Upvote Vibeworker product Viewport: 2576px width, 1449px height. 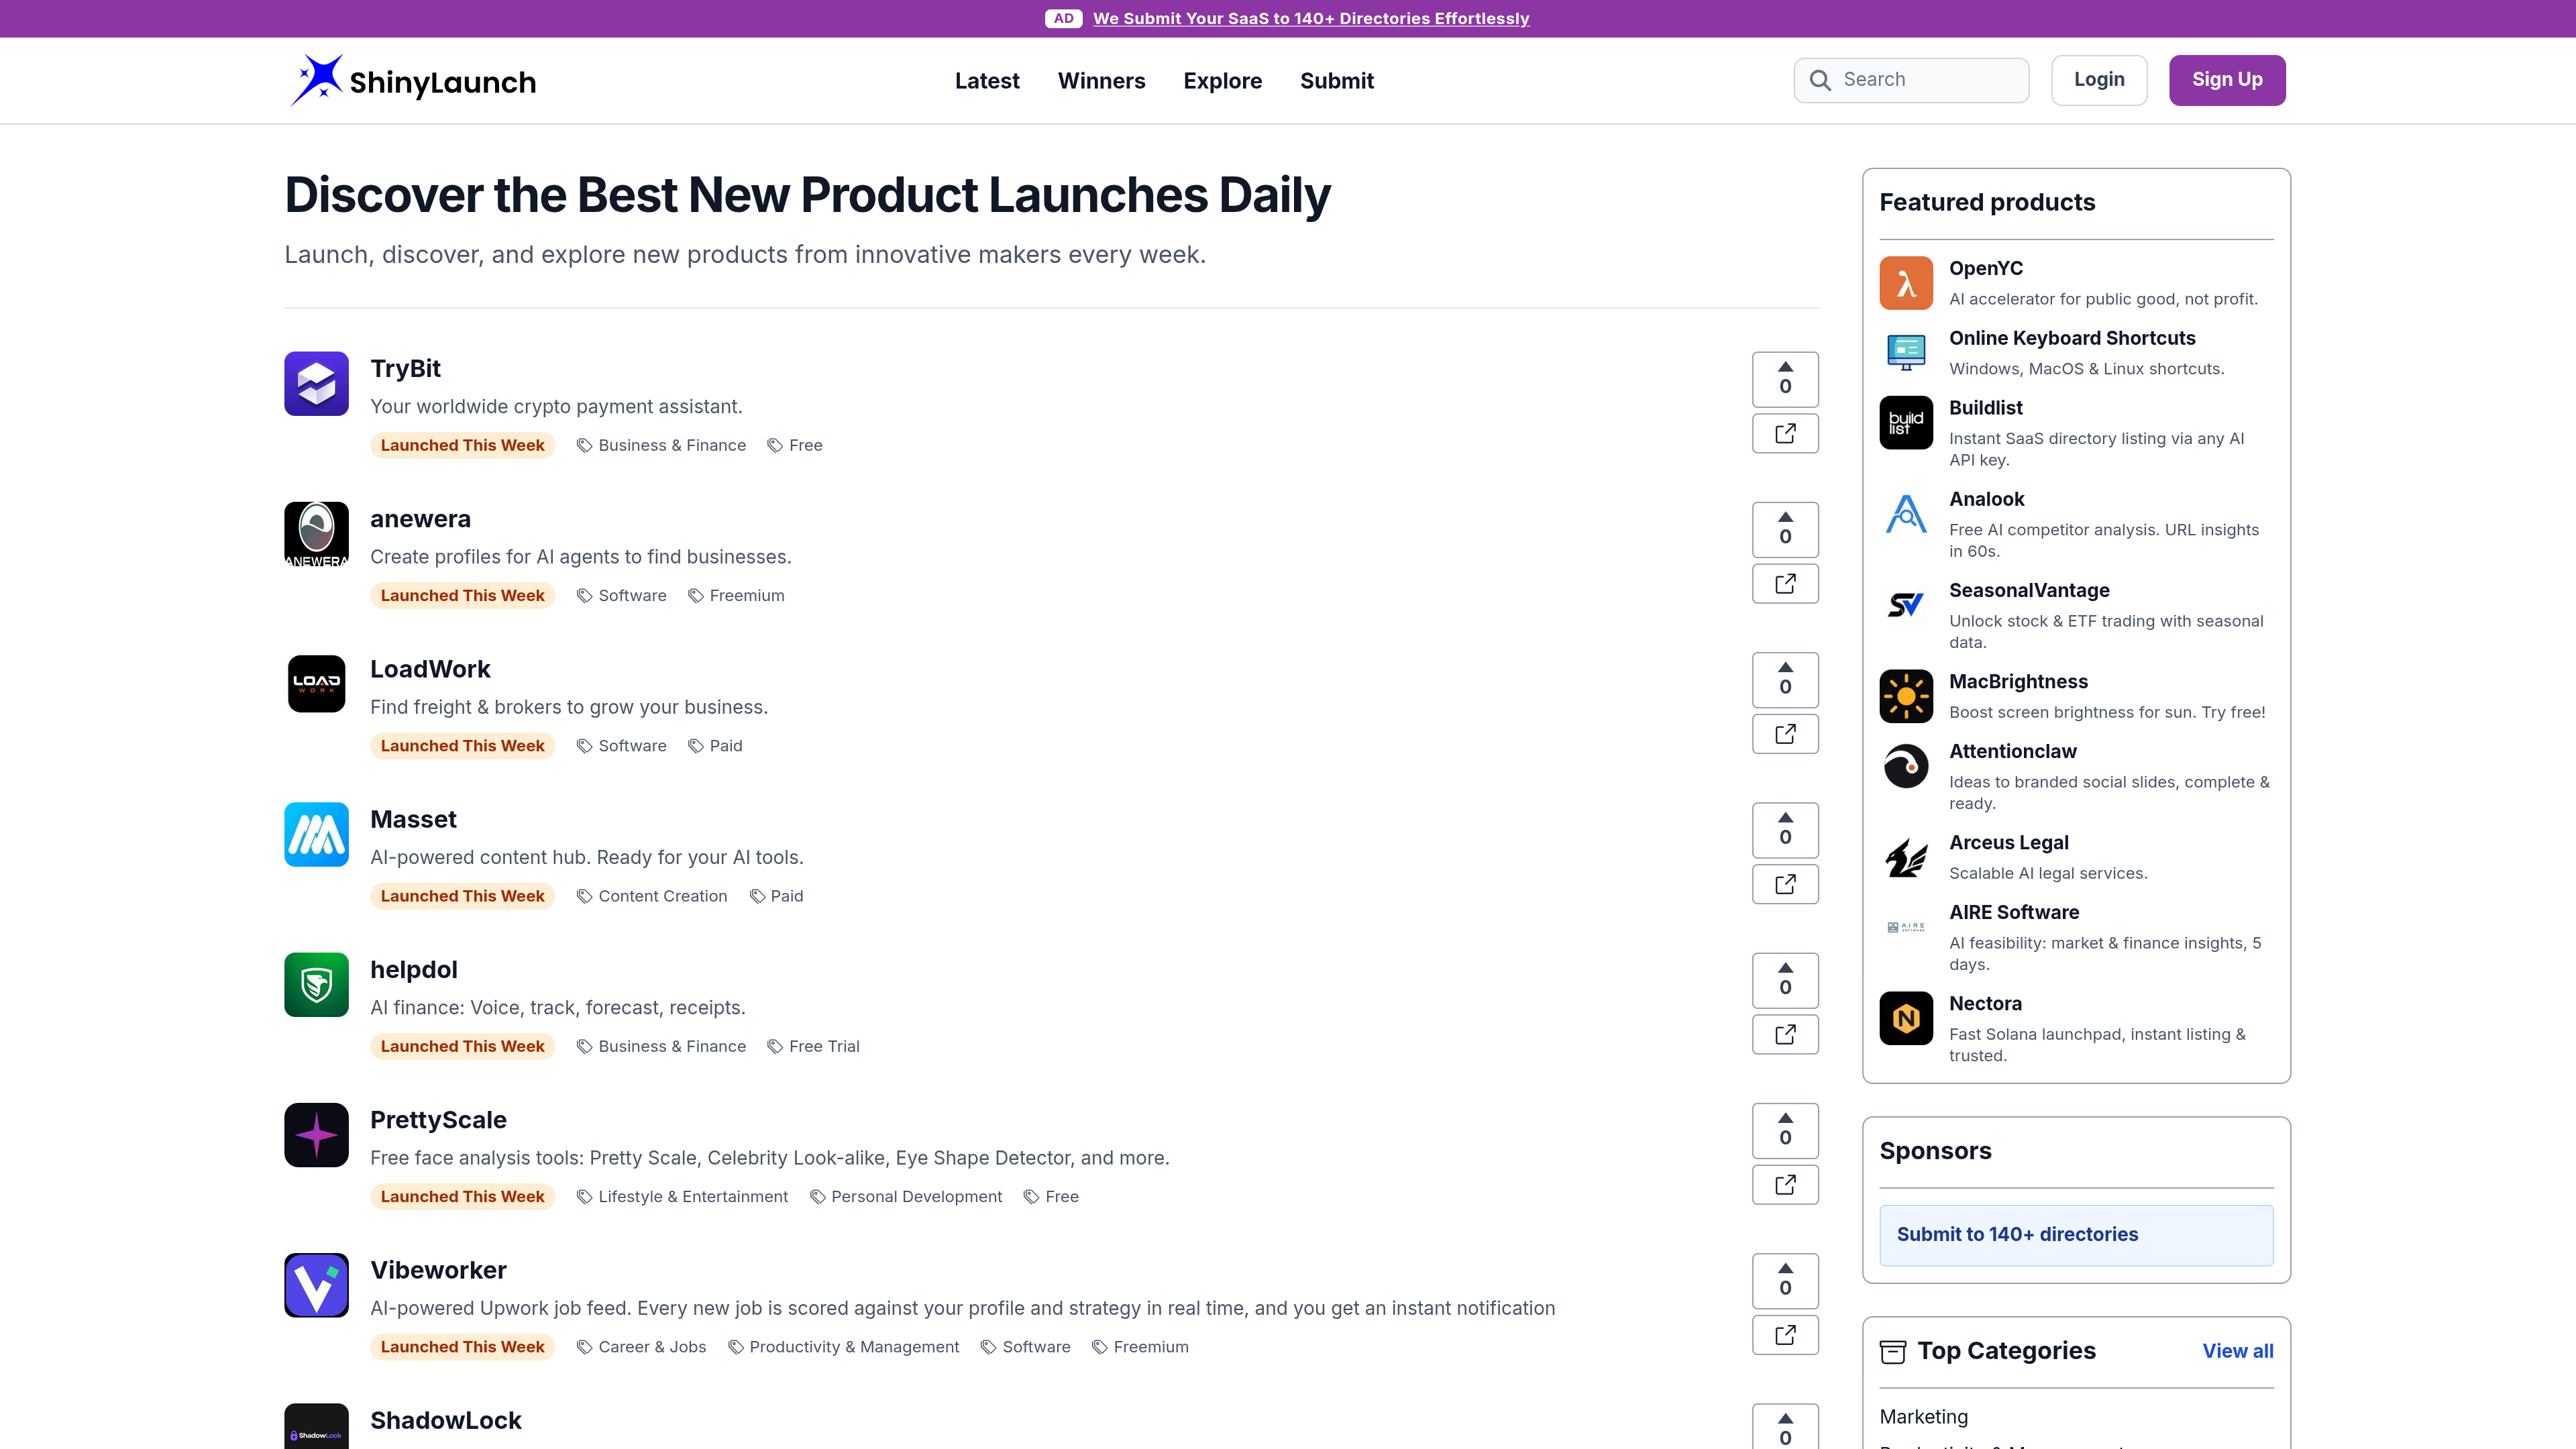coord(1785,1280)
